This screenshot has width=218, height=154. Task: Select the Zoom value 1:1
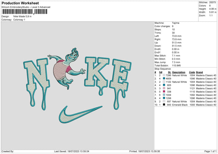pyautogui.click(x=211, y=15)
